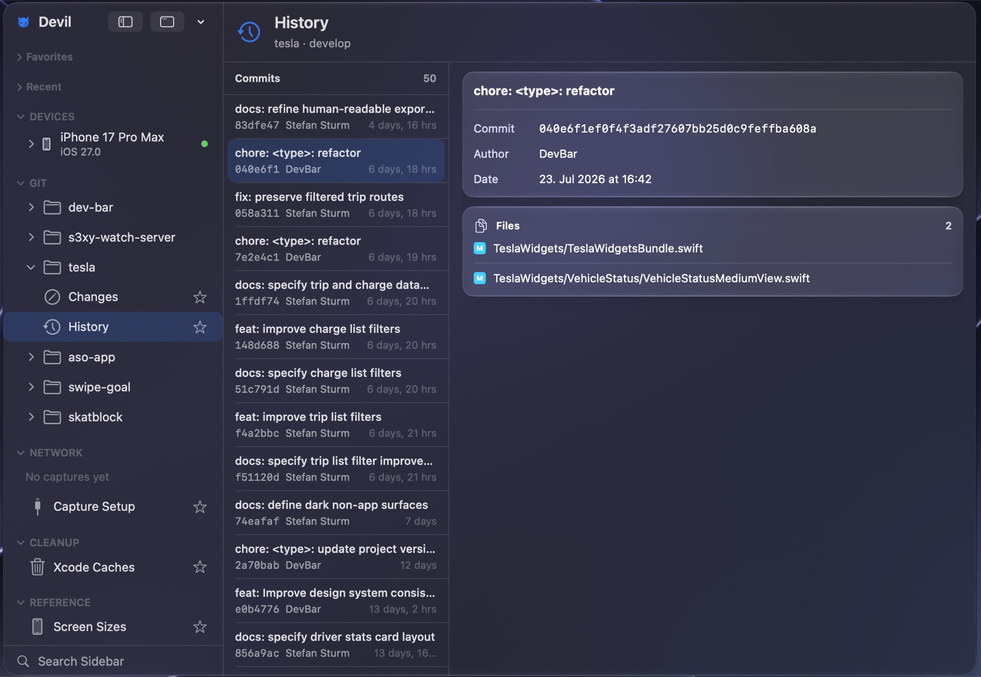Image resolution: width=981 pixels, height=677 pixels.
Task: Select commit 7e2e4c1 chore refactor
Action: click(336, 249)
